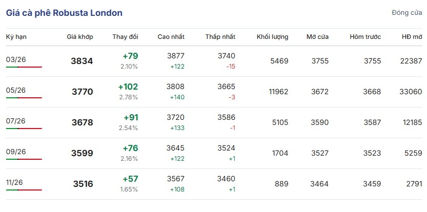This screenshot has width=427, height=212.
Task: Sort by the Giá khớp column header
Action: (x=79, y=37)
